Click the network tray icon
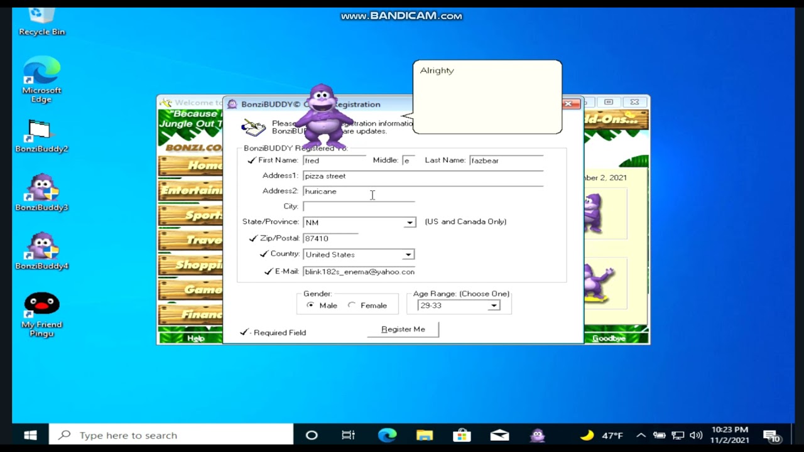804x452 pixels. pos(678,435)
